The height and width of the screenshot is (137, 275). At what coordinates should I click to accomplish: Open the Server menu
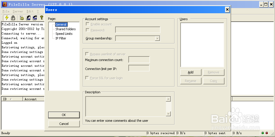[x=18, y=11]
